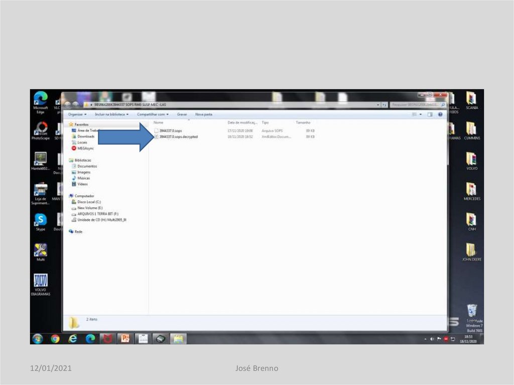
Task: Open the help icon in Explorer toolbar
Action: click(x=440, y=114)
